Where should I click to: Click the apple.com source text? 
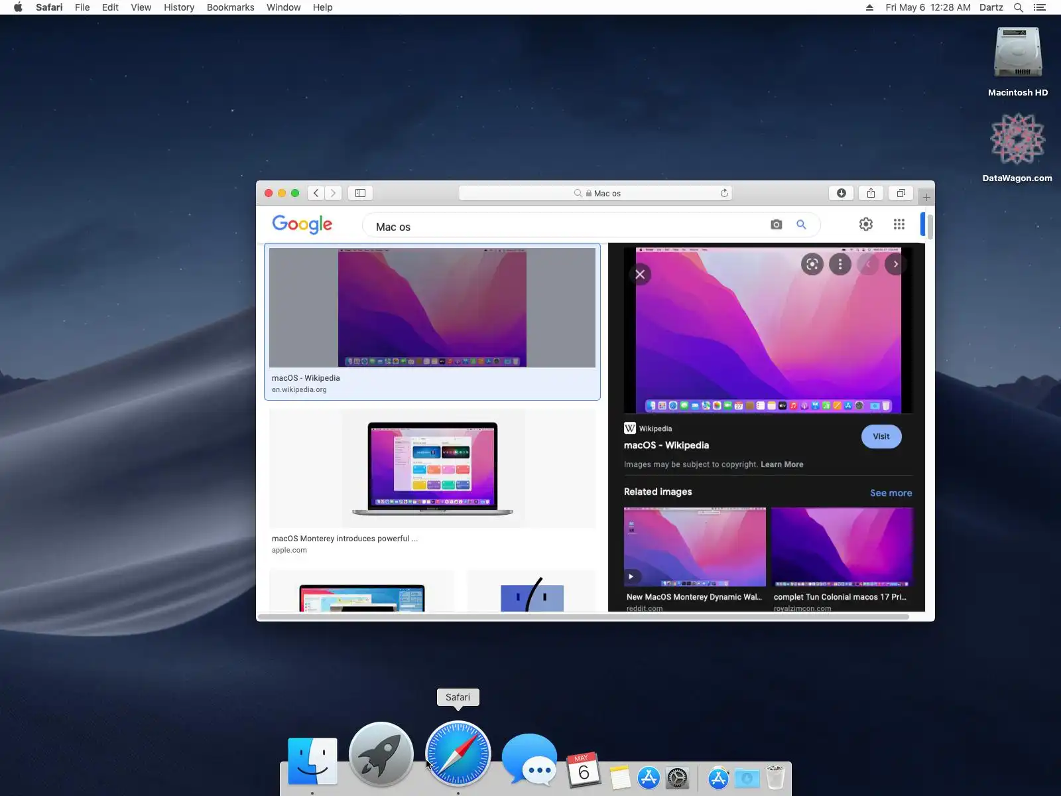click(289, 550)
